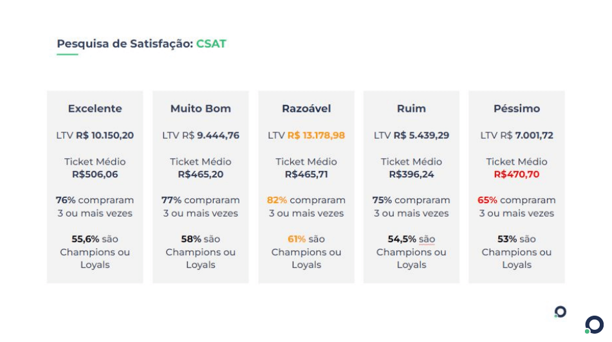The width and height of the screenshot is (612, 342).
Task: Click the LTV R$ 10.150,20 value
Action: 105,136
